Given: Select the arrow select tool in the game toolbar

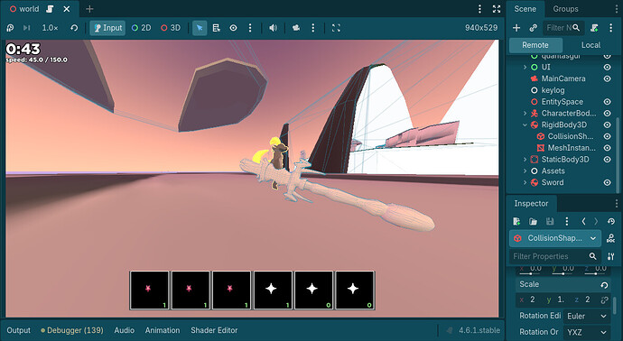Looking at the screenshot, I should tap(200, 28).
